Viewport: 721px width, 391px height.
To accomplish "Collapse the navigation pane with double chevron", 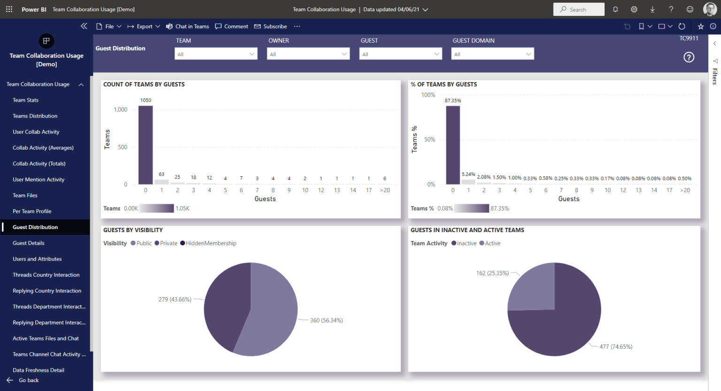I will tap(84, 26).
